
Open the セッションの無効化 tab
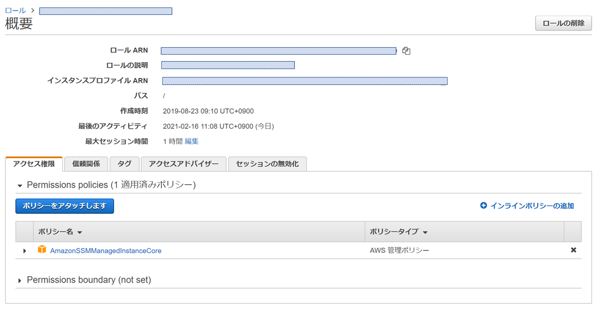point(267,164)
